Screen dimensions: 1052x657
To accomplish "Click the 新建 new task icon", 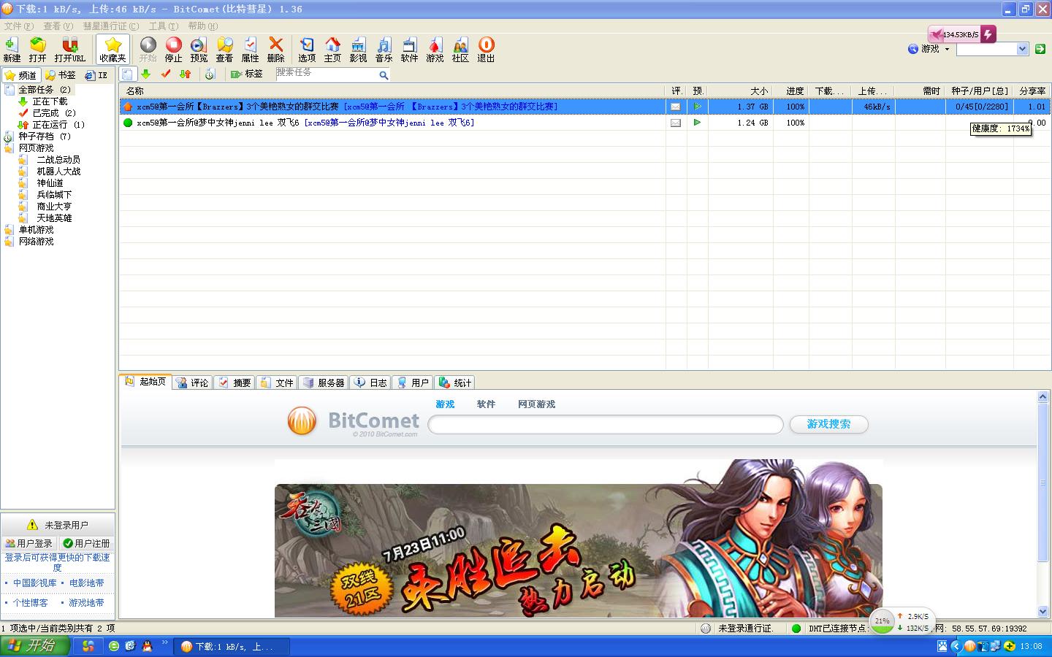I will point(12,50).
